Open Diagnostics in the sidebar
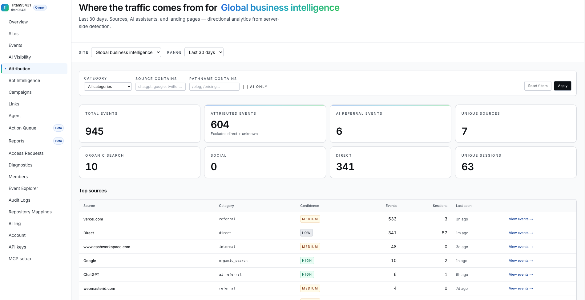 click(34, 165)
